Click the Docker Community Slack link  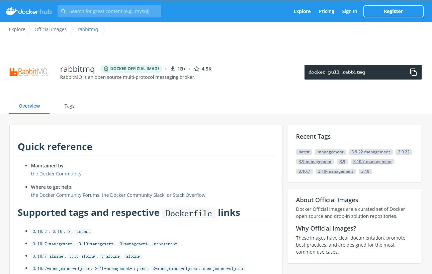click(x=133, y=195)
